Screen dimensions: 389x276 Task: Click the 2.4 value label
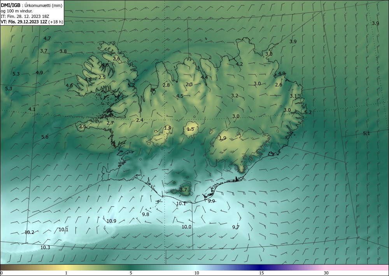pos(140,120)
